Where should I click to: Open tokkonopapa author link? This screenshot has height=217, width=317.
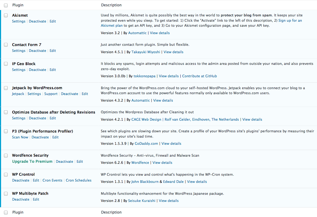[144, 76]
